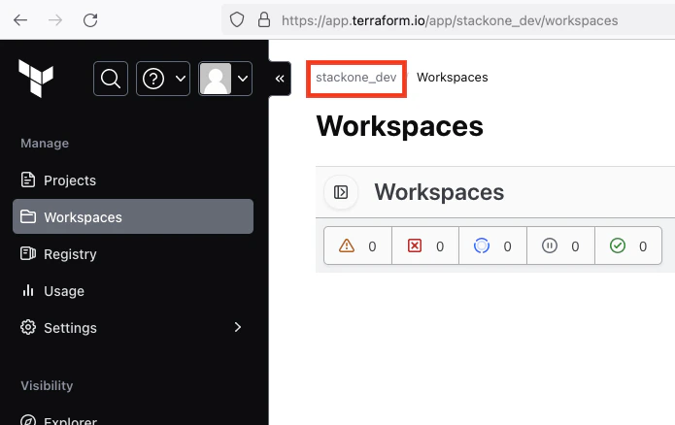Screen dimensions: 675x425
Task: Click the shield tracking protection icon
Action: 237,19
